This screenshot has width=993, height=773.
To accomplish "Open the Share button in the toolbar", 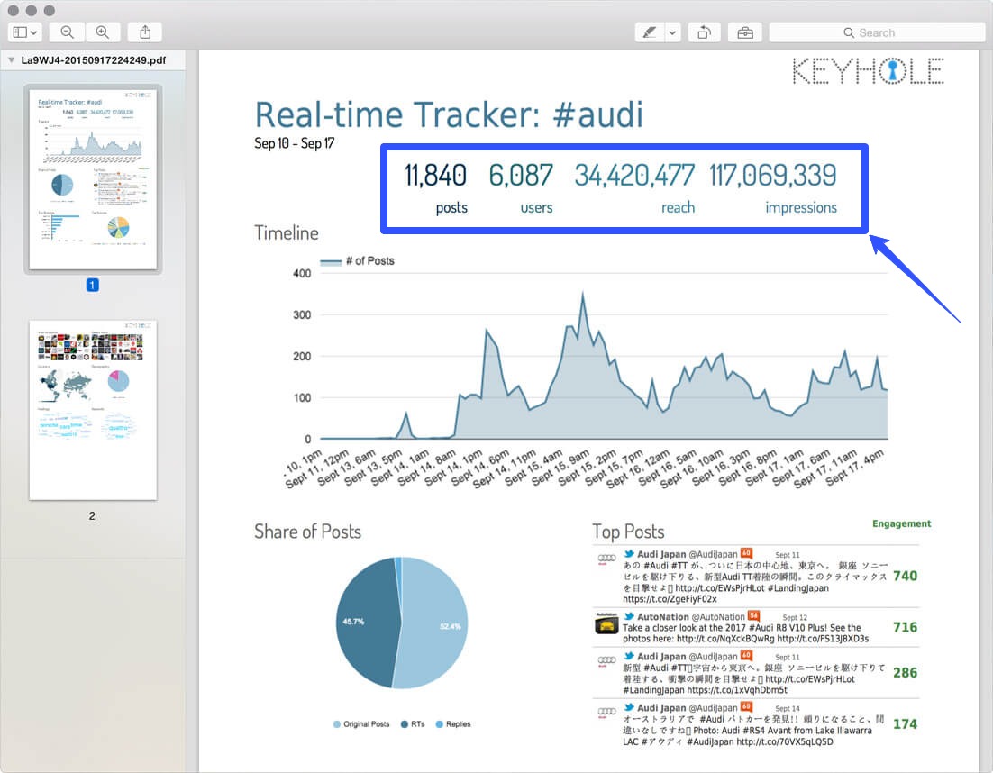I will [144, 32].
